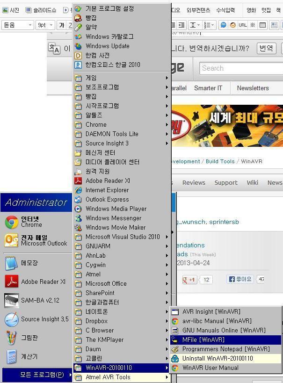Expand Atmel AVR Tools folder
Screen dimensions: 283x383
pos(122,377)
